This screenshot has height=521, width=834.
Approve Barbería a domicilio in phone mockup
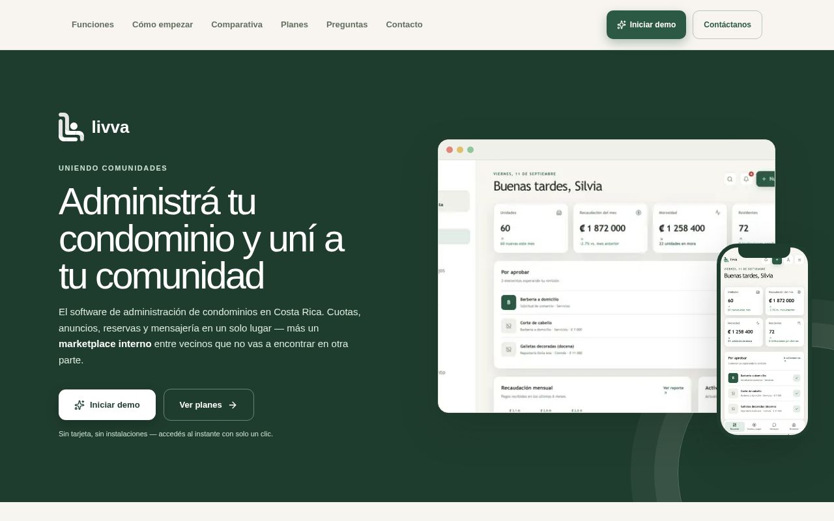[x=796, y=378]
